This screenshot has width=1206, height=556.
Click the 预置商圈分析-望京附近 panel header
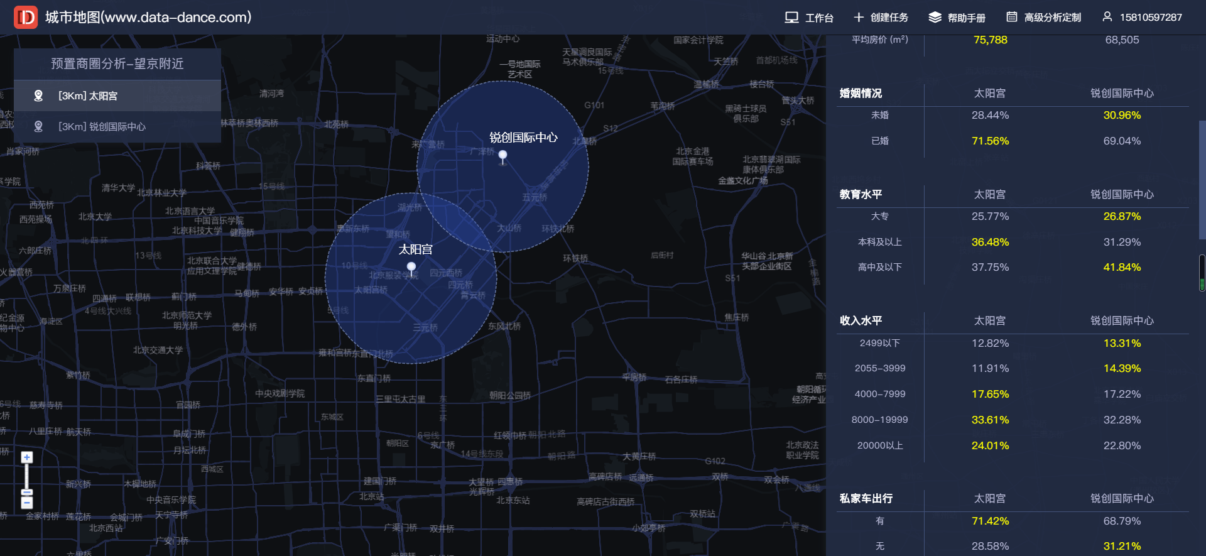click(117, 64)
